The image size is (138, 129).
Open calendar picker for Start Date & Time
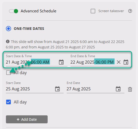61,62
